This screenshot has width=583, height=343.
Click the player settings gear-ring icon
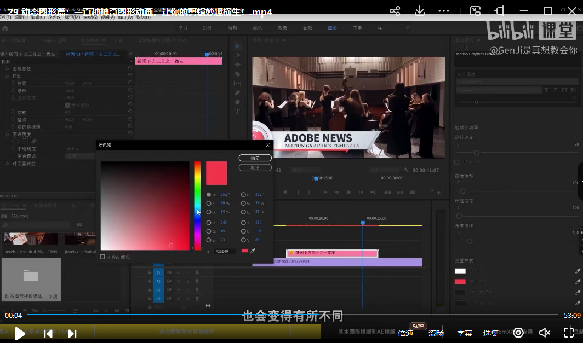pyautogui.click(x=518, y=333)
